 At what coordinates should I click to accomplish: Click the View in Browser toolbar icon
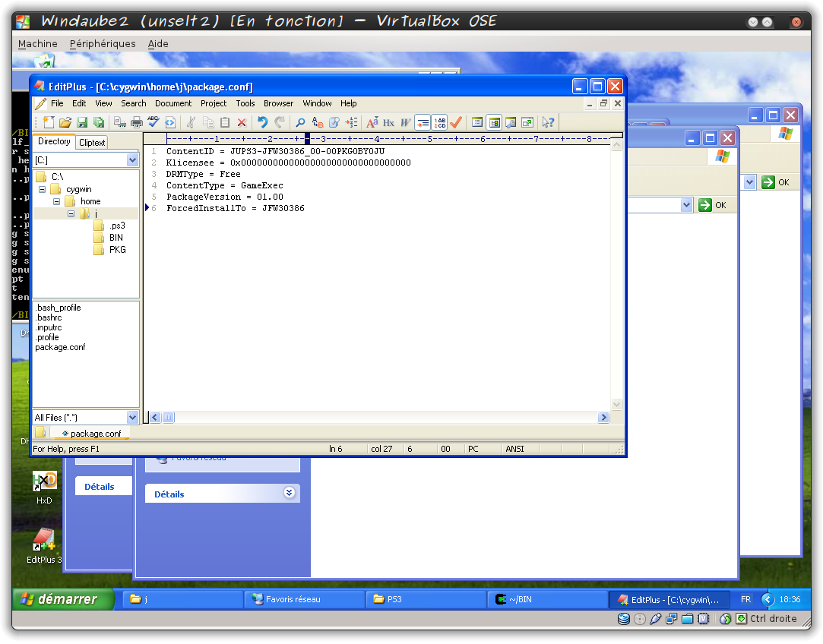(170, 123)
